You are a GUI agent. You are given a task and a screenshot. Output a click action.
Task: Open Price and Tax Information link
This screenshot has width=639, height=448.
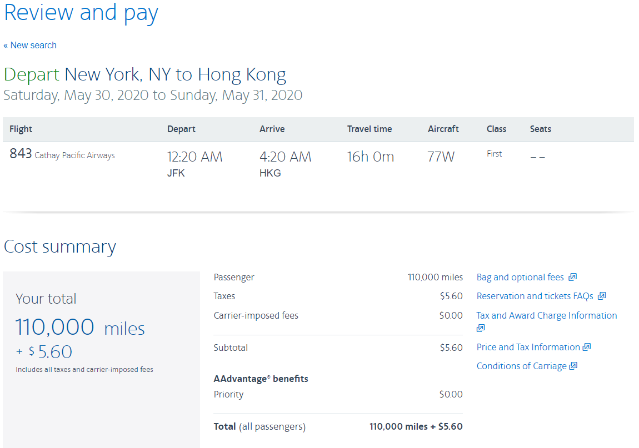528,347
